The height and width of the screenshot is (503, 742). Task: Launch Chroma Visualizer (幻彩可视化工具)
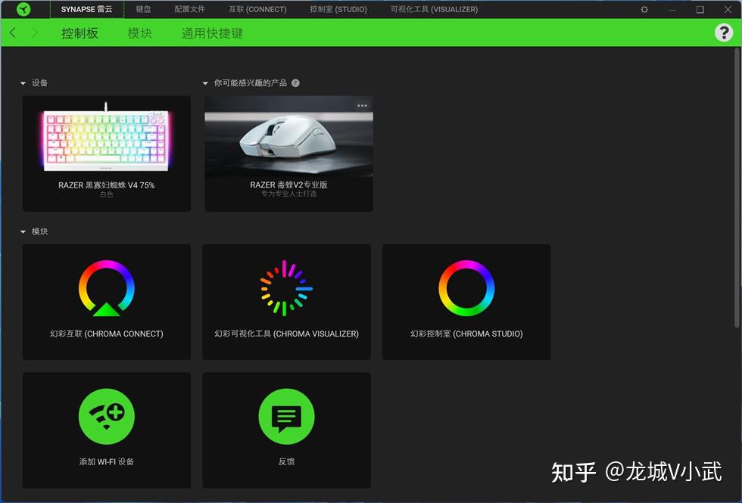click(286, 301)
